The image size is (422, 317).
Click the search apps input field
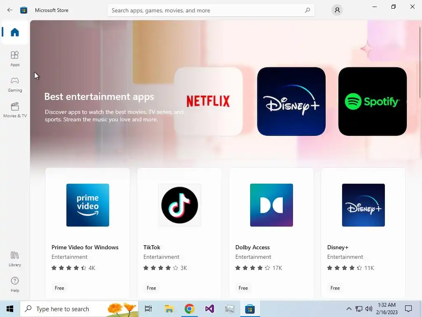point(211,10)
